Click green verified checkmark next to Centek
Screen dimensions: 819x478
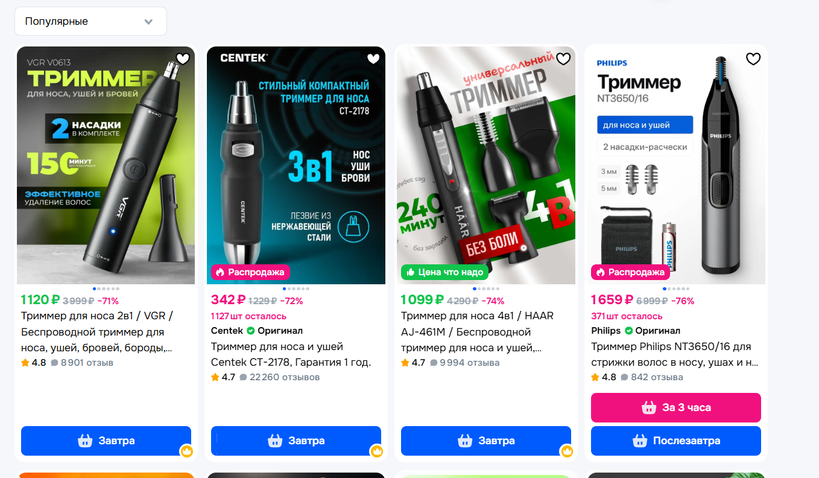tap(250, 331)
